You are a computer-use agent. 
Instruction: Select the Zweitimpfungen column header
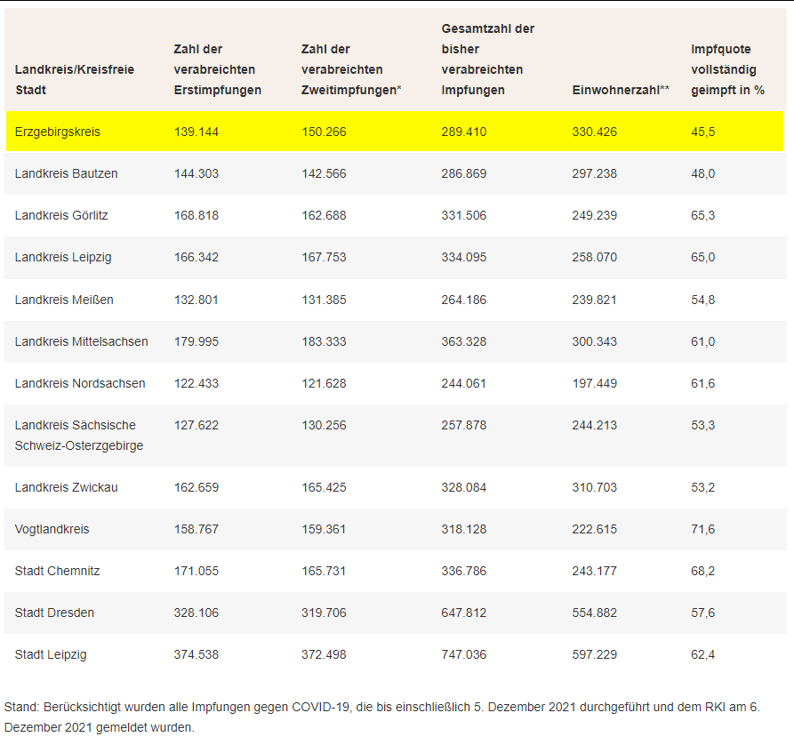click(351, 69)
